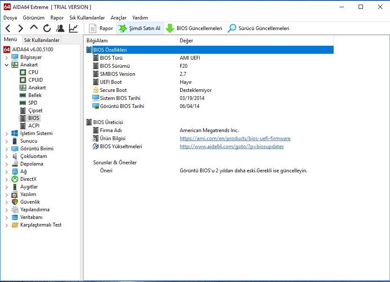Open the Rapor menu in the menu bar
This screenshot has height=282, width=390.
[x=57, y=18]
